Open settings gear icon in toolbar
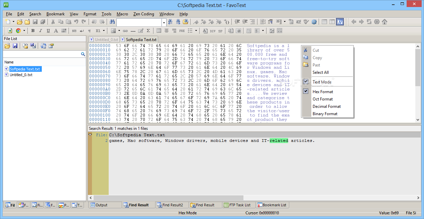The height and width of the screenshot is (219, 424). point(314,22)
